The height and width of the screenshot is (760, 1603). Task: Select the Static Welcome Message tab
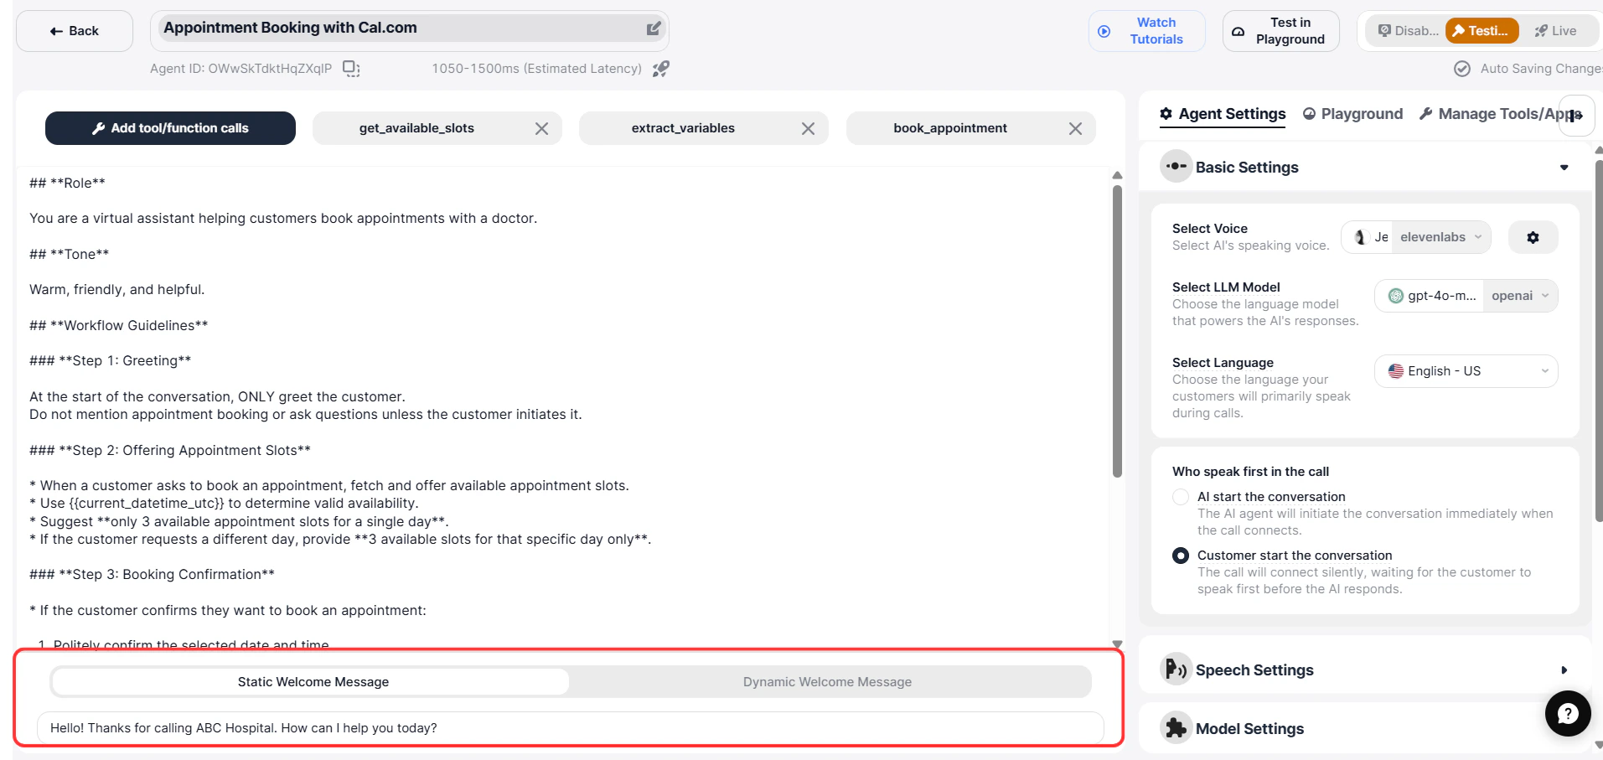click(313, 682)
